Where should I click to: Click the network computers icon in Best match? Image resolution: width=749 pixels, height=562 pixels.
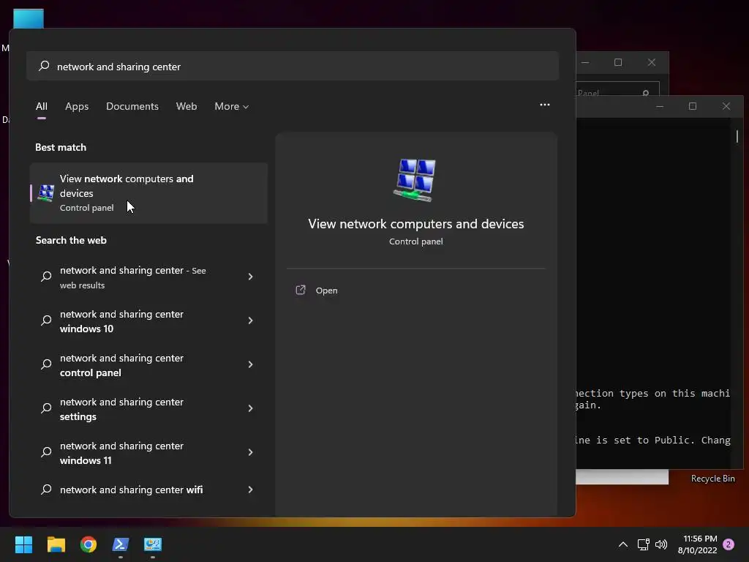point(46,193)
